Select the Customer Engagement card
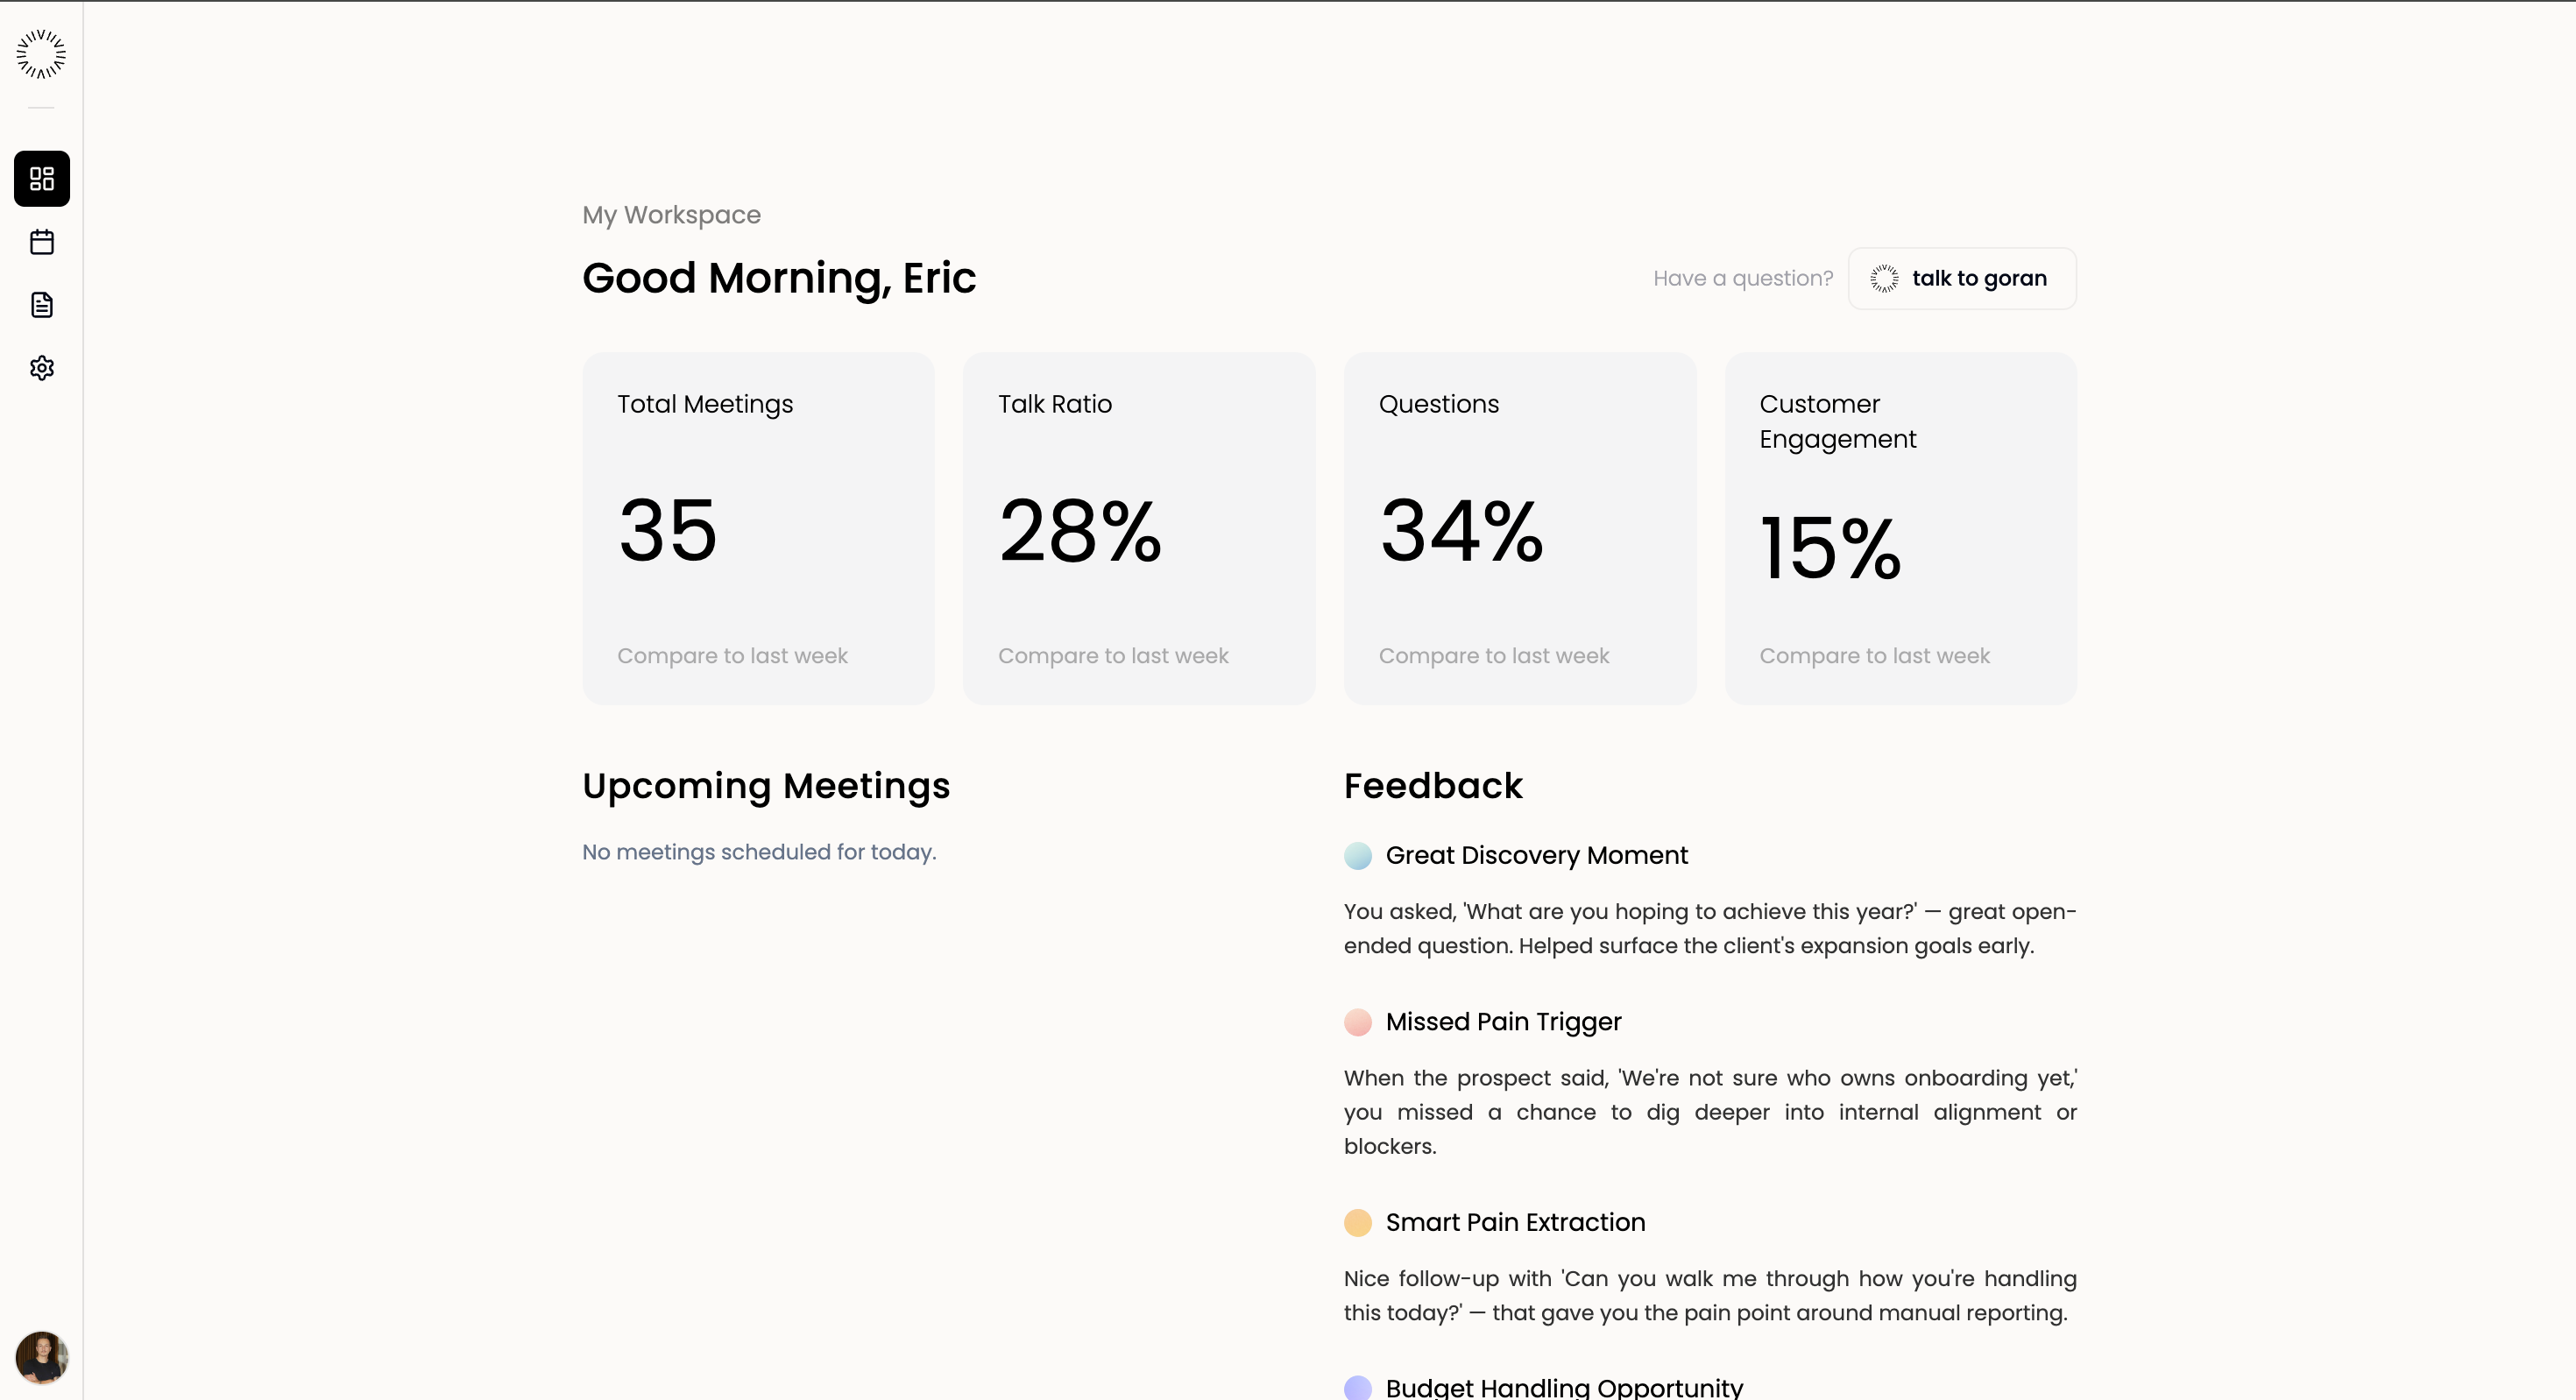The width and height of the screenshot is (2576, 1400). pyautogui.click(x=1900, y=528)
